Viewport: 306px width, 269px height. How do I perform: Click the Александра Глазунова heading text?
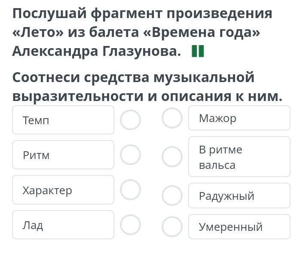coord(97,52)
